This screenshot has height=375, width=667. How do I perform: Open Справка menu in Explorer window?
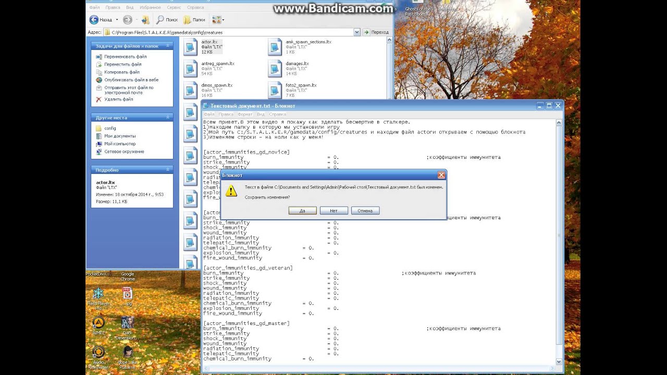coord(195,7)
